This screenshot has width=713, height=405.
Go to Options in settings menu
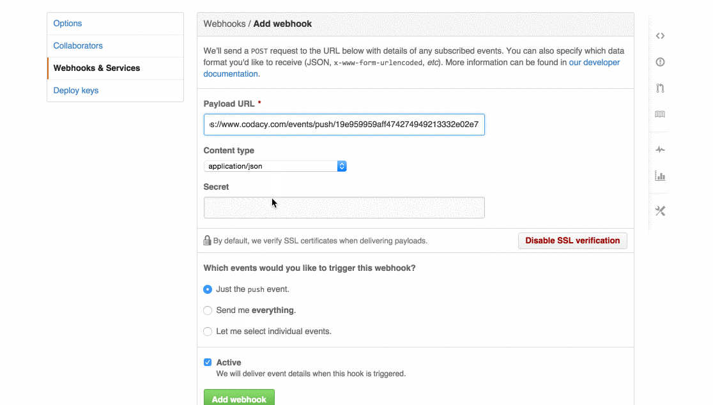pos(68,24)
